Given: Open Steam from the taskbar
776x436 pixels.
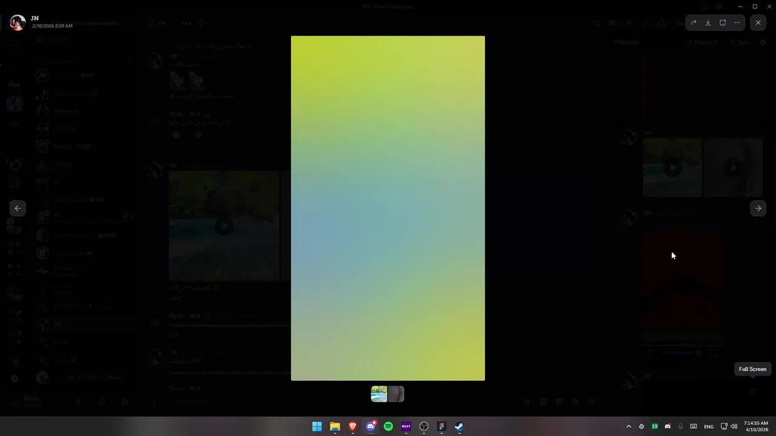Looking at the screenshot, I should coord(460,426).
